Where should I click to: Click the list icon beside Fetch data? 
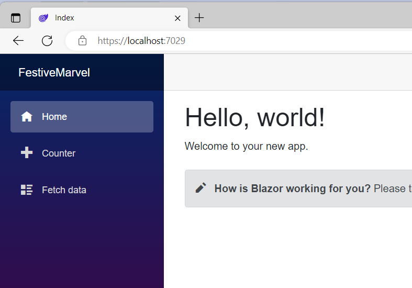click(27, 190)
